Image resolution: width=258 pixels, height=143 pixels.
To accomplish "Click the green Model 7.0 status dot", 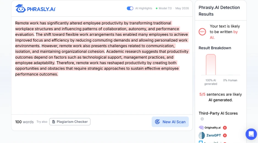I will [x=157, y=8].
